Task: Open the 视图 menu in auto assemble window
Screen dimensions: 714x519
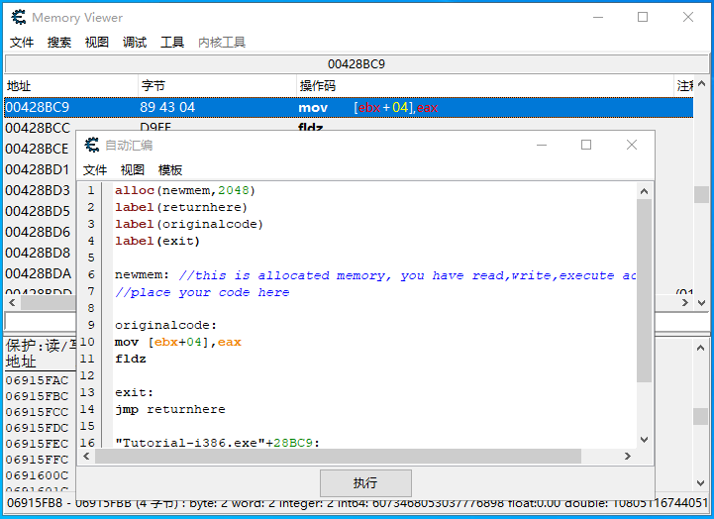Action: pyautogui.click(x=133, y=170)
